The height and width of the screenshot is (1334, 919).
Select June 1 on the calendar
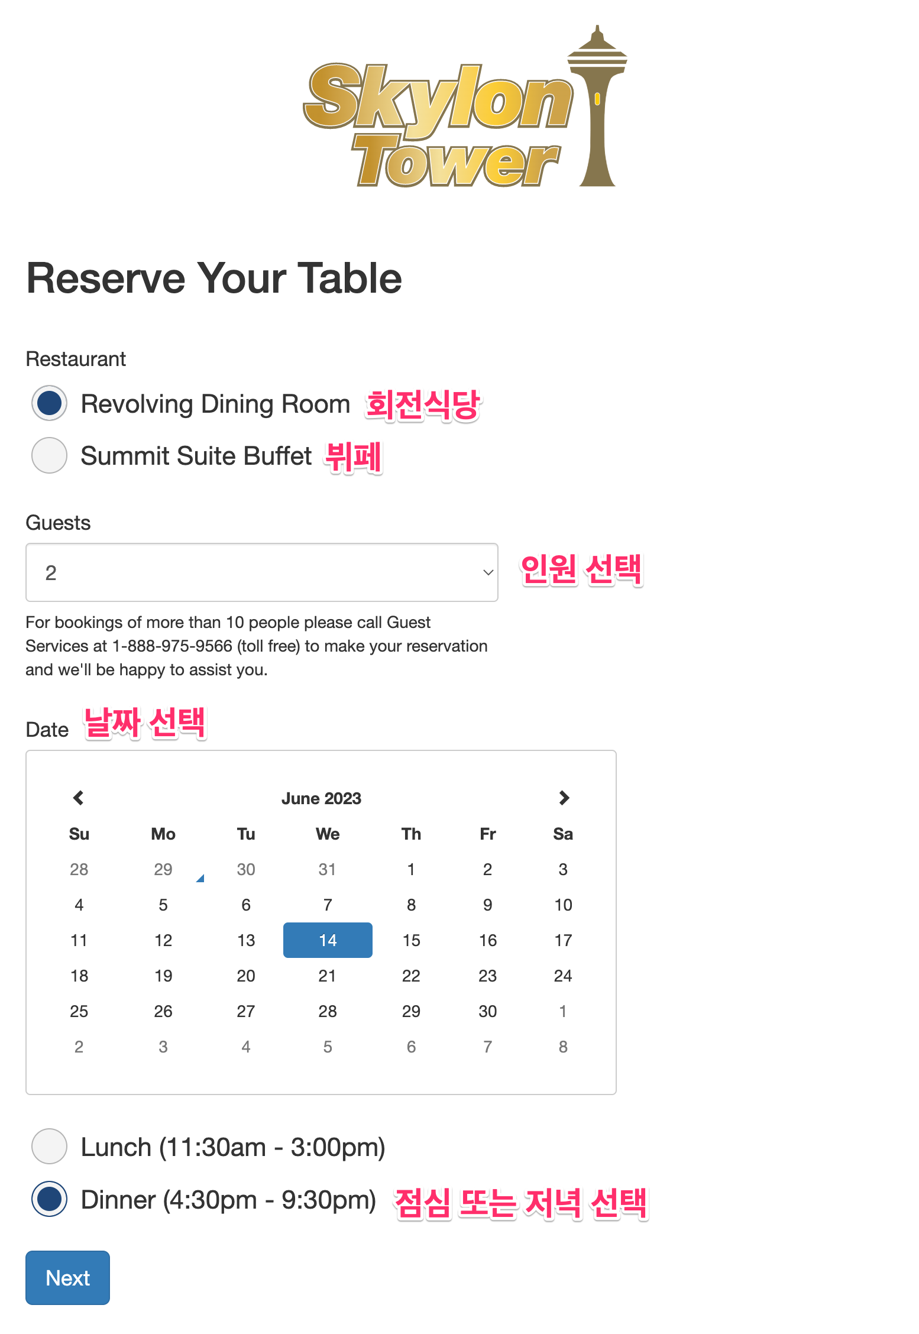pos(411,869)
